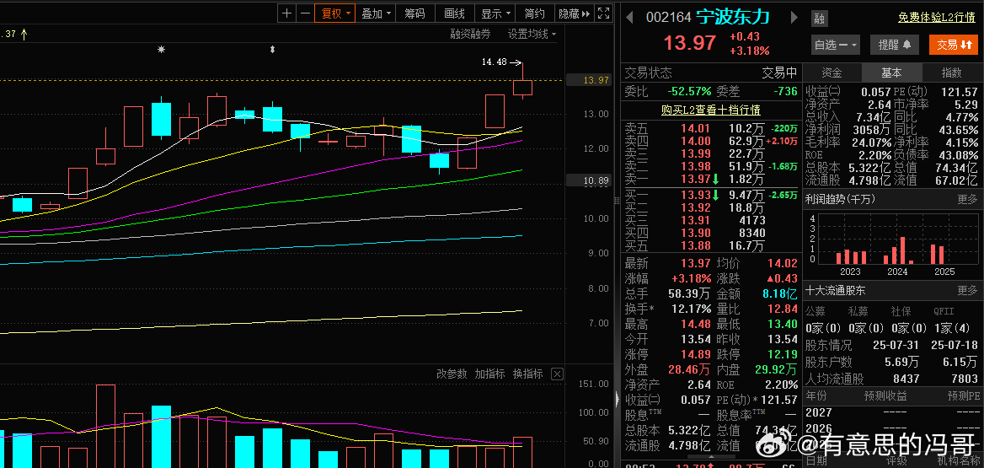Click the orange 交易 trade button
Screen dimensions: 984x468
pos(954,45)
